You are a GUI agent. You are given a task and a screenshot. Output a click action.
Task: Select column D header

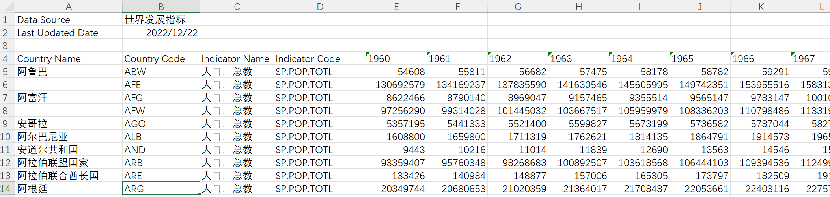320,6
